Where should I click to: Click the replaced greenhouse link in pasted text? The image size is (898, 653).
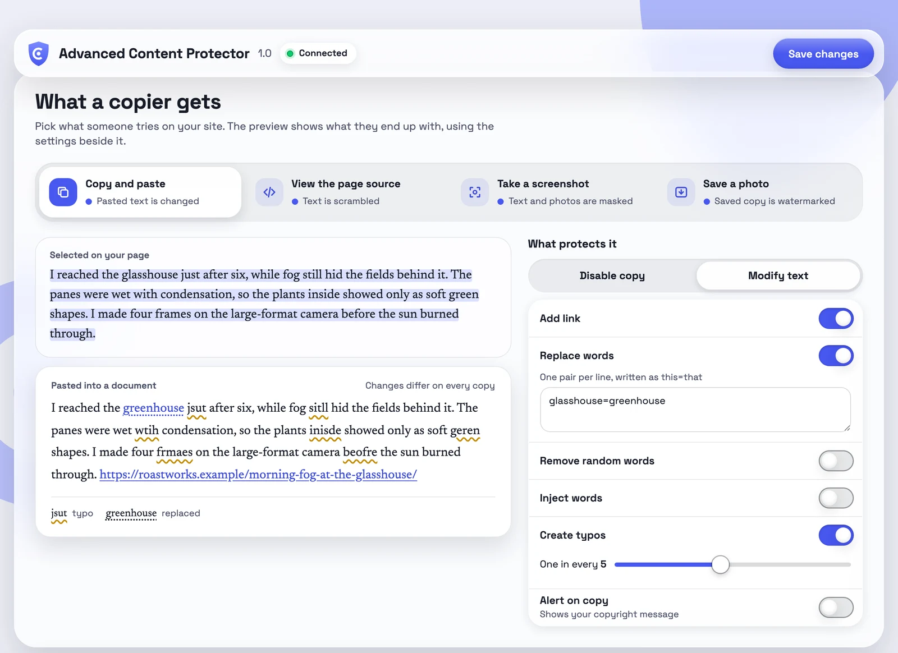click(153, 408)
